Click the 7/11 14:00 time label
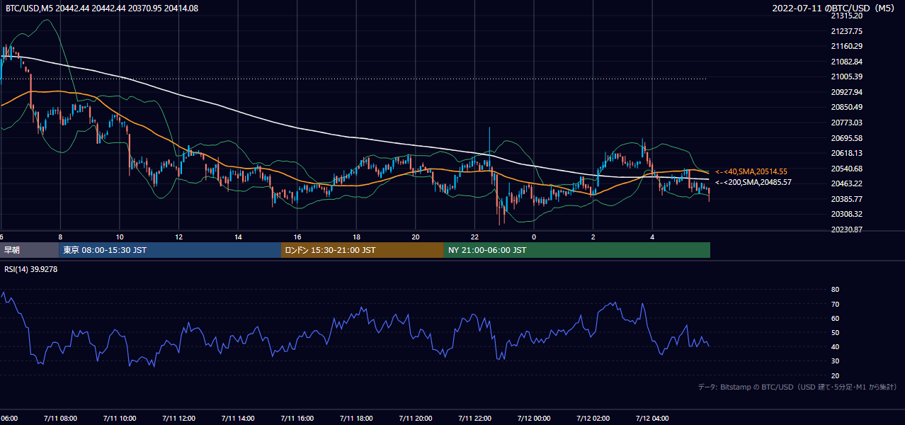 coord(238,419)
